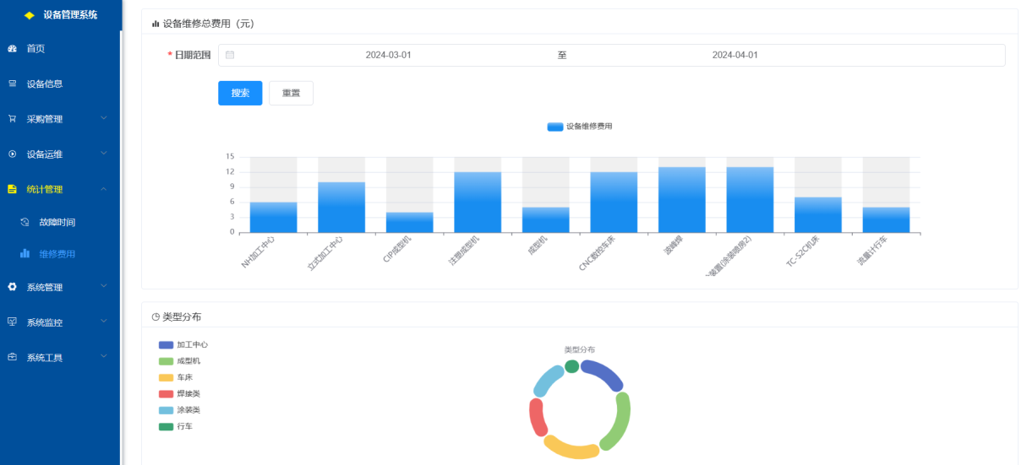Click the 系统管理 gear icon
This screenshot has height=465, width=1027.
point(12,287)
